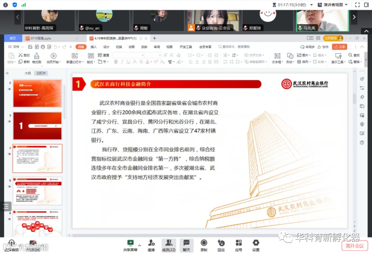Select 马先亮 participant video tile
372x254 pixels.
(x=322, y=21)
